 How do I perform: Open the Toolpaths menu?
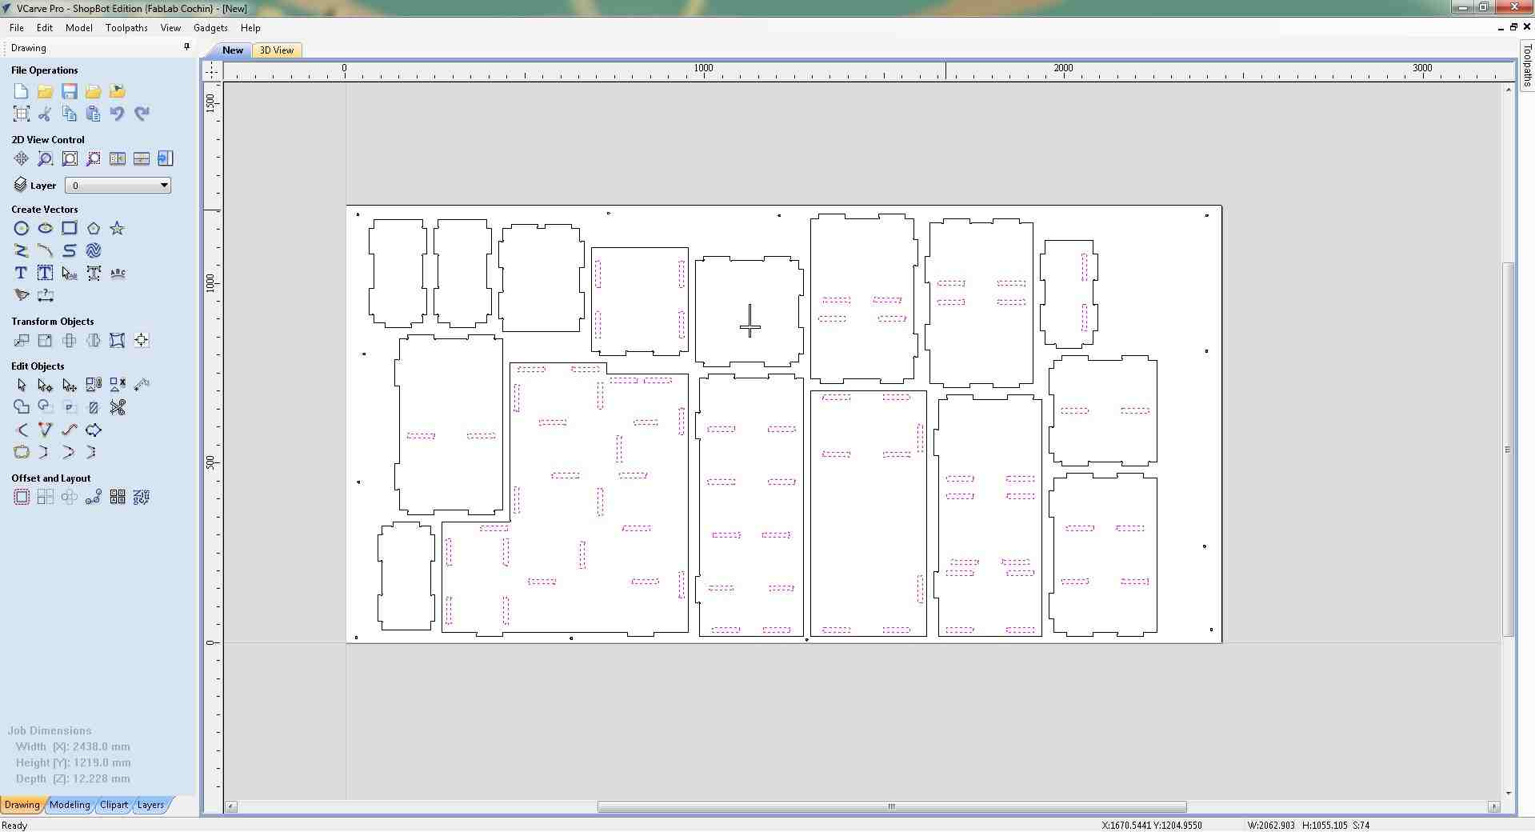[126, 27]
